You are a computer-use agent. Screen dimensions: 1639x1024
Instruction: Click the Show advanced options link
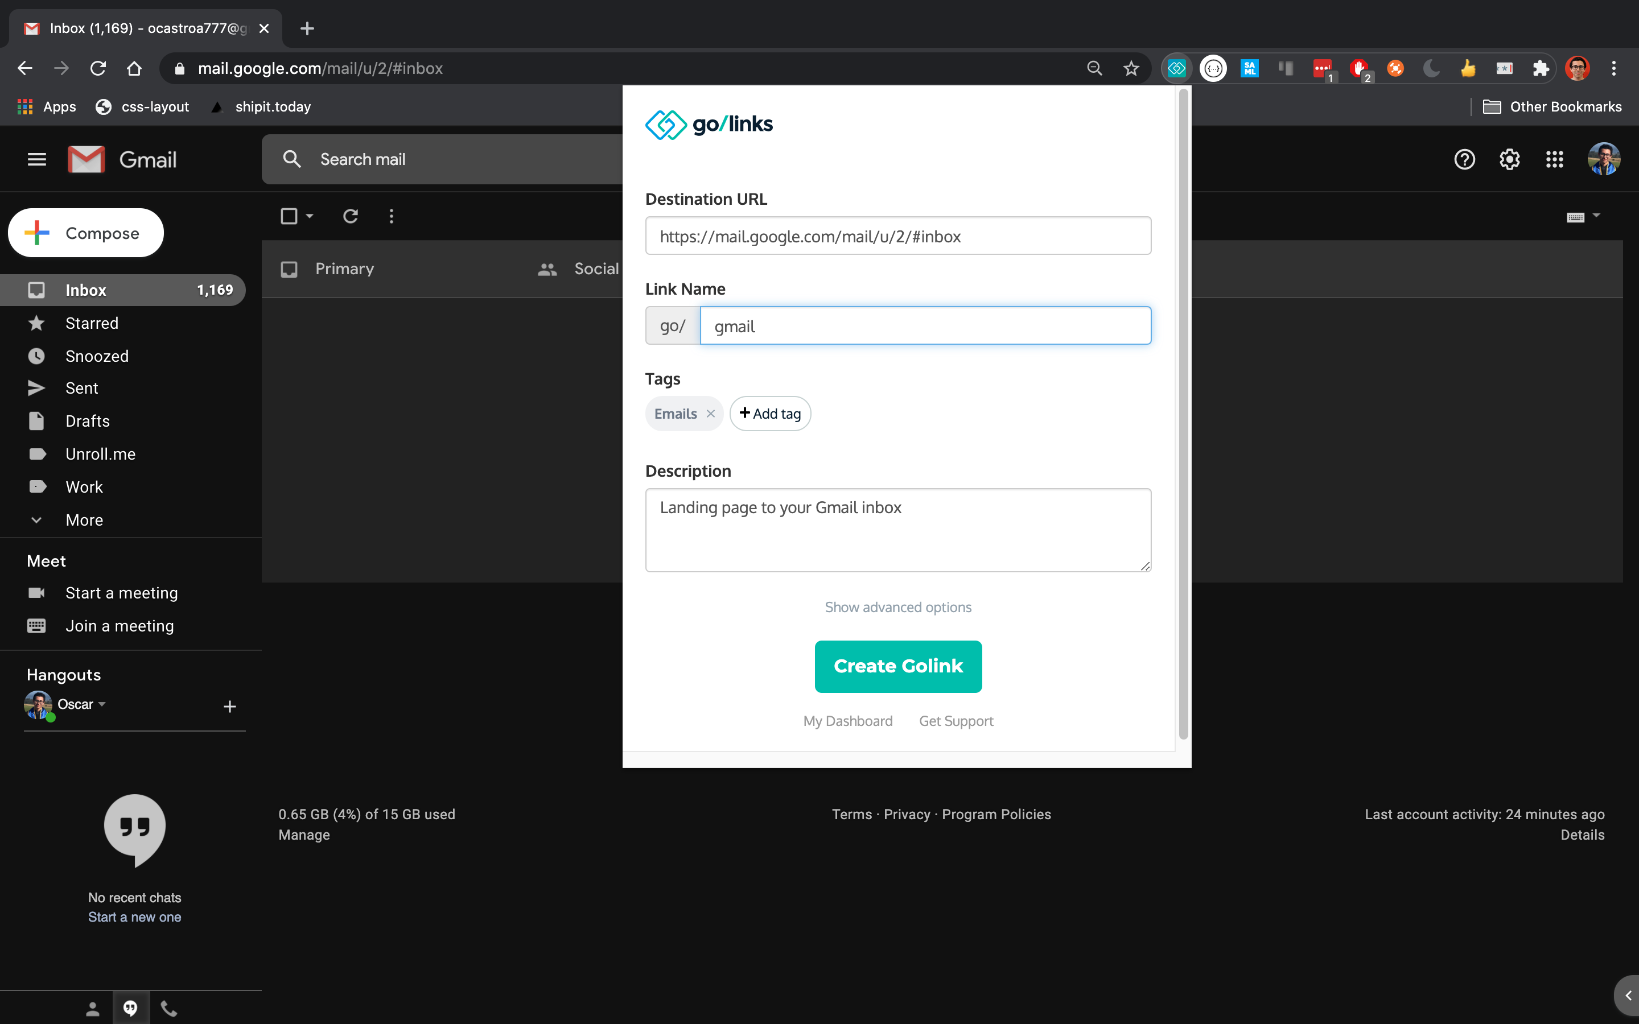[x=897, y=608]
